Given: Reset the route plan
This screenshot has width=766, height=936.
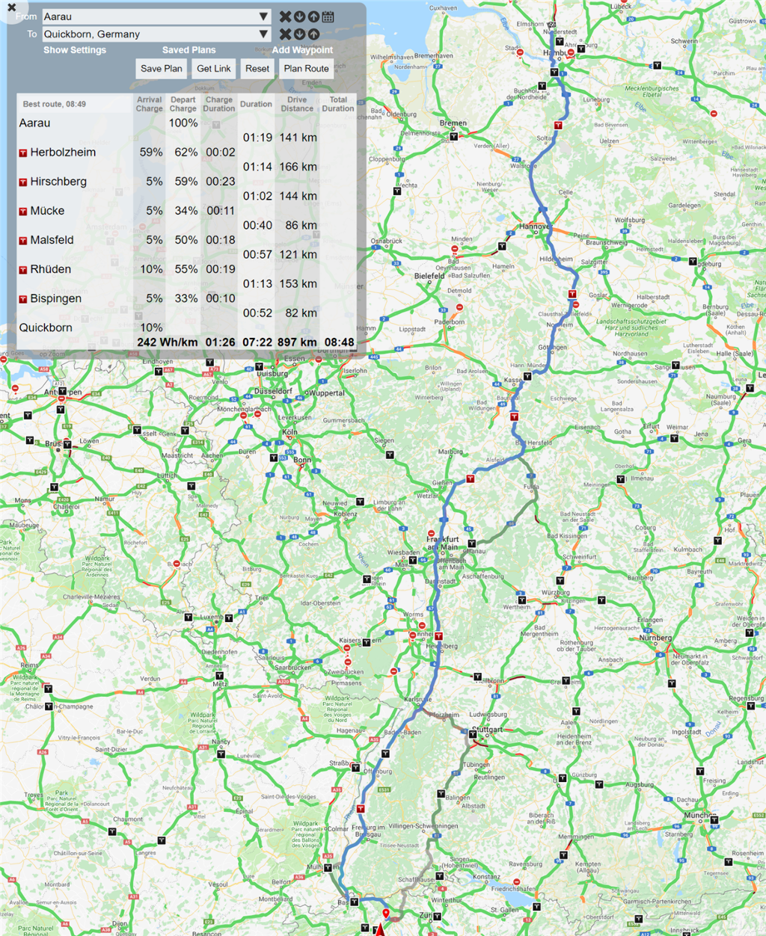Looking at the screenshot, I should [x=257, y=69].
